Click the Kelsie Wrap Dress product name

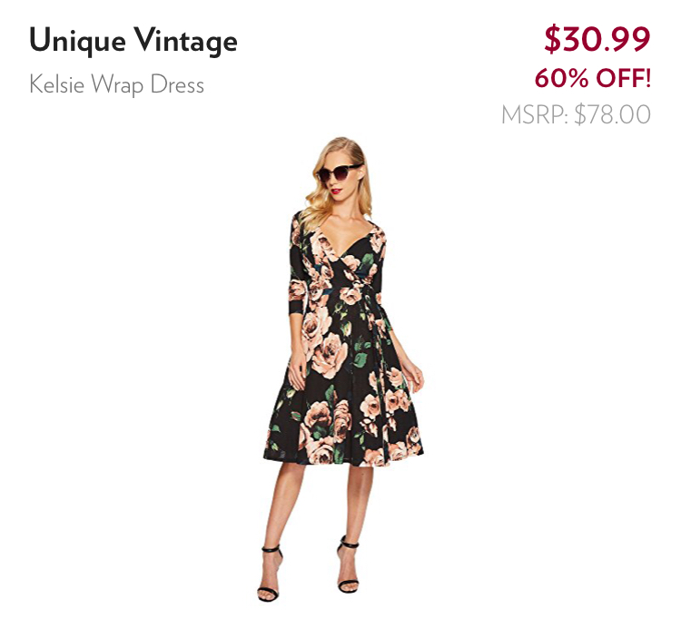[116, 84]
